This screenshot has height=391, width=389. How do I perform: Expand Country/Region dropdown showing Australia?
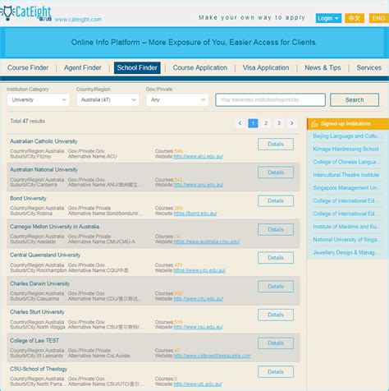(x=108, y=99)
